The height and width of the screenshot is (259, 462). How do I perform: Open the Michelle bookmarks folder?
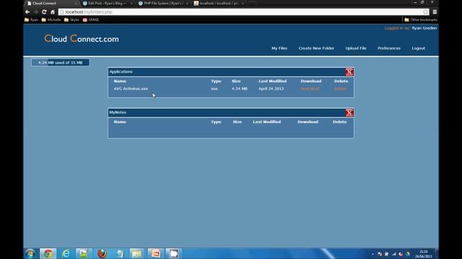pyautogui.click(x=51, y=20)
